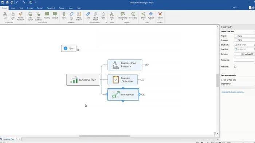The width and height of the screenshot is (255, 143).
Task: Enable Roll up Task Info checkbox
Action: [222, 80]
